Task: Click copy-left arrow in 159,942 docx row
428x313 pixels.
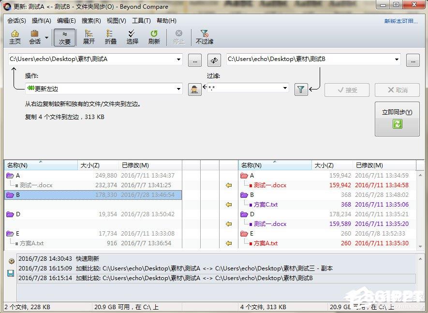Action: tap(229, 185)
